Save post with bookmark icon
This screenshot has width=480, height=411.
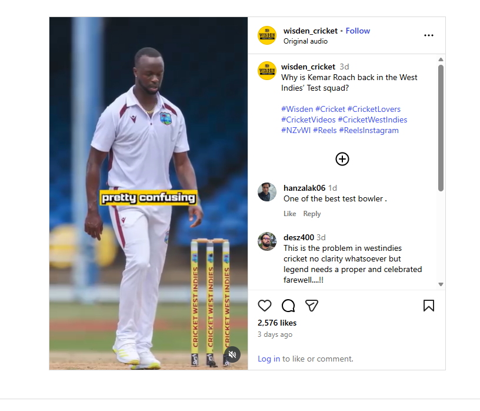point(429,306)
